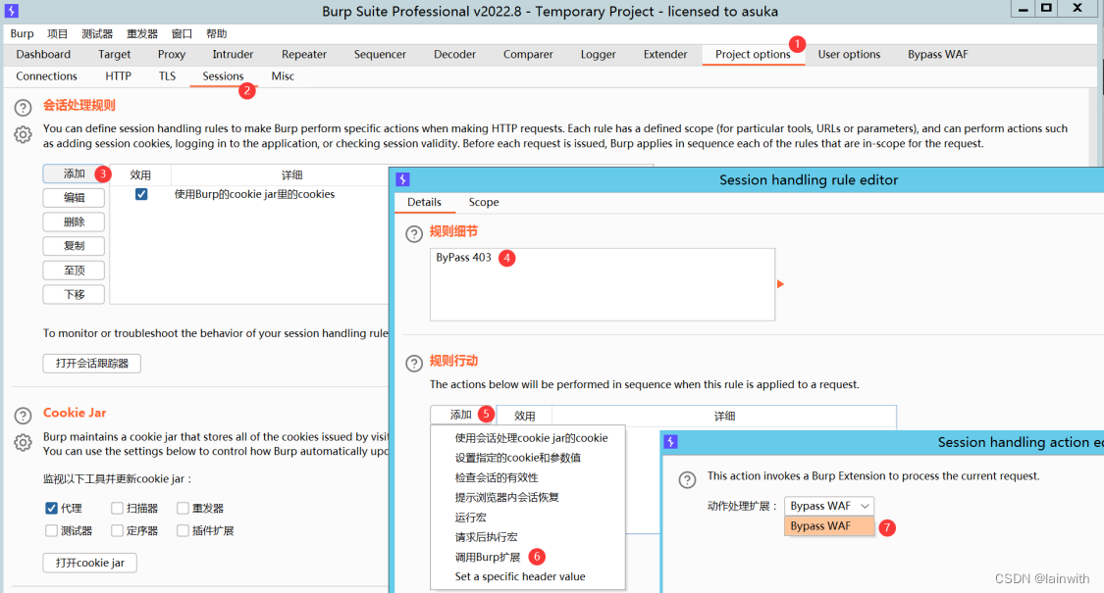1104x593 pixels.
Task: Open the Bypass WAF tab
Action: [938, 54]
